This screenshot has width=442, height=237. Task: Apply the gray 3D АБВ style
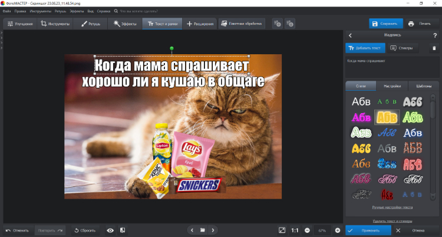click(413, 101)
